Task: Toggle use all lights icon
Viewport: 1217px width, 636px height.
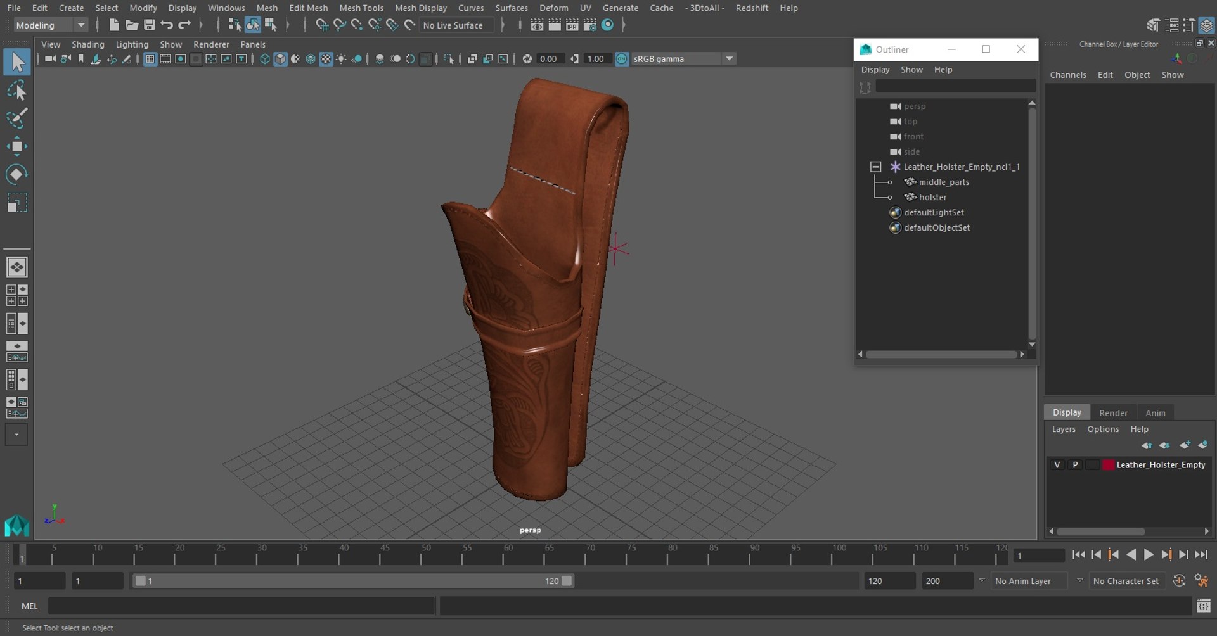Action: click(341, 59)
